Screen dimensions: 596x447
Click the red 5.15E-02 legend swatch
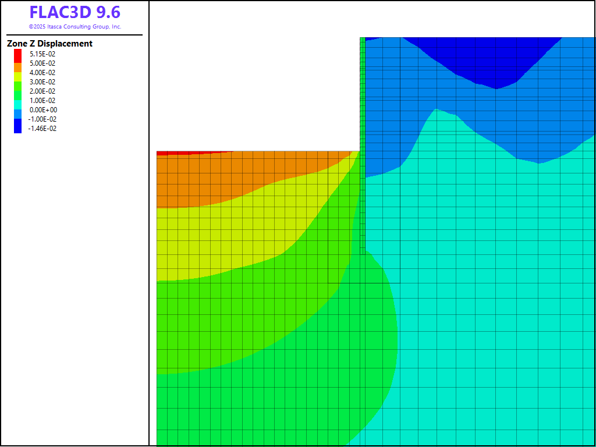click(18, 54)
